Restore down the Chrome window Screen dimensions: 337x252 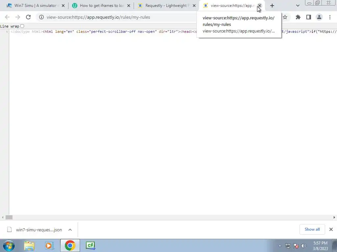(x=318, y=3)
